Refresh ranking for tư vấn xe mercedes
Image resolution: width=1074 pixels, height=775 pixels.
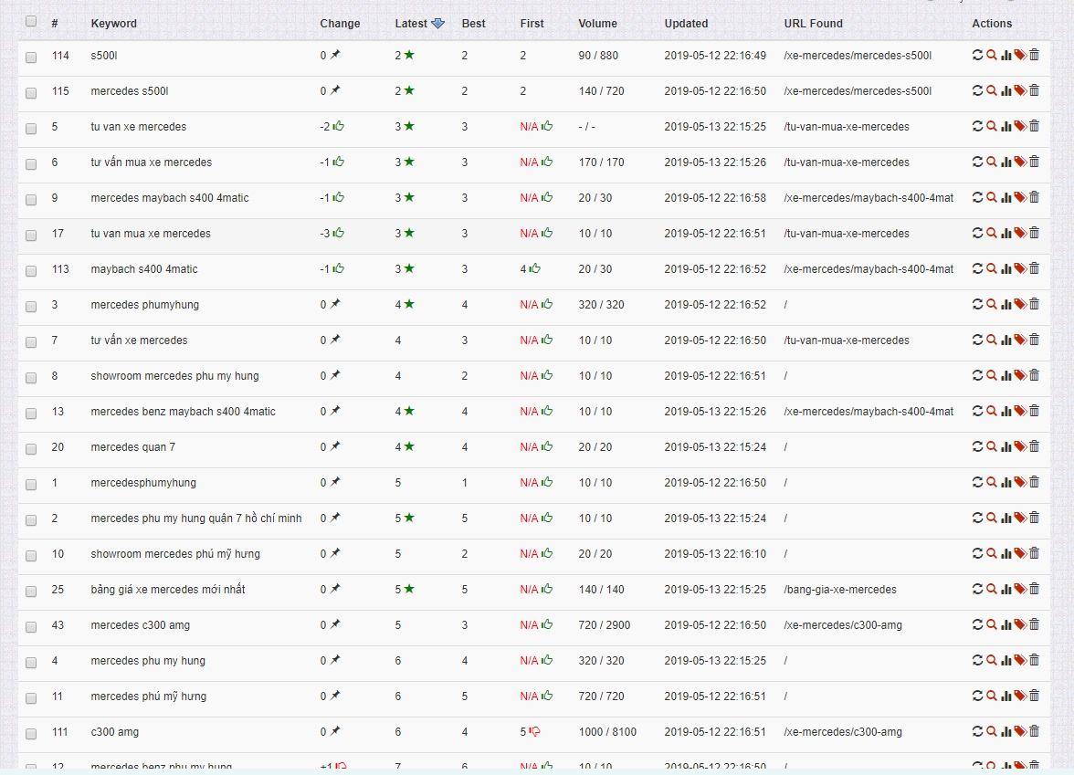[x=977, y=340]
